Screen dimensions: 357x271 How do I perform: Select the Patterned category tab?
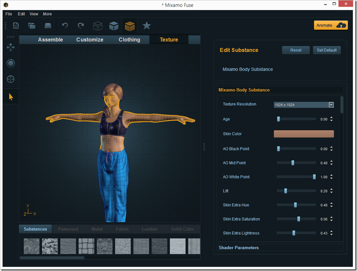pyautogui.click(x=68, y=229)
